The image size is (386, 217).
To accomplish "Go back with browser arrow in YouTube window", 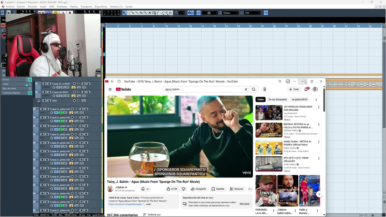I will click(112, 81).
